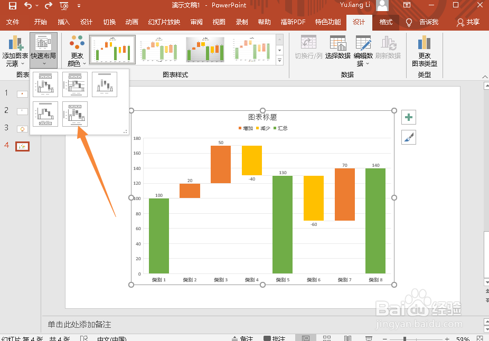Select slide 4 thumbnail
Viewport: 489px width, 341px height.
click(x=22, y=146)
